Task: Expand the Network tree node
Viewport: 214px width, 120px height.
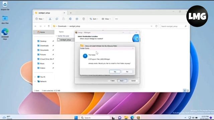Action: click(x=35, y=81)
